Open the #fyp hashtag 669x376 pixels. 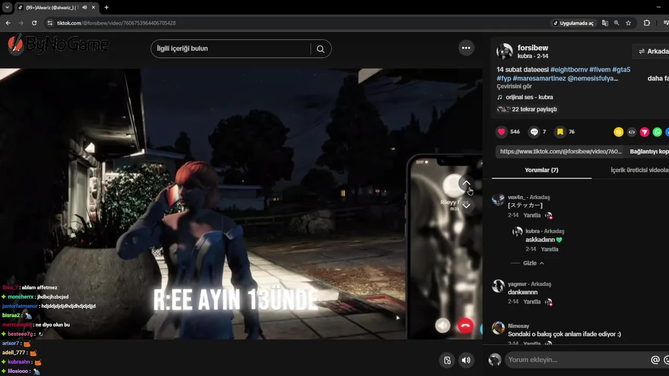(504, 78)
